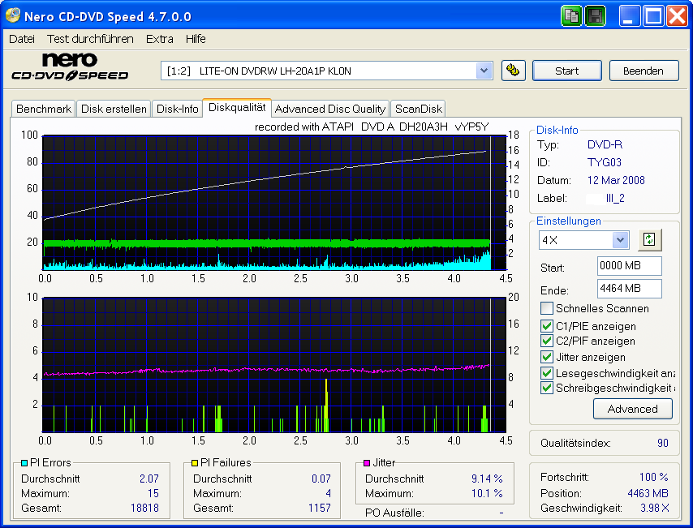Image resolution: width=693 pixels, height=528 pixels.
Task: Disable the C1/PIE anzeigen checkbox
Action: pyautogui.click(x=547, y=327)
